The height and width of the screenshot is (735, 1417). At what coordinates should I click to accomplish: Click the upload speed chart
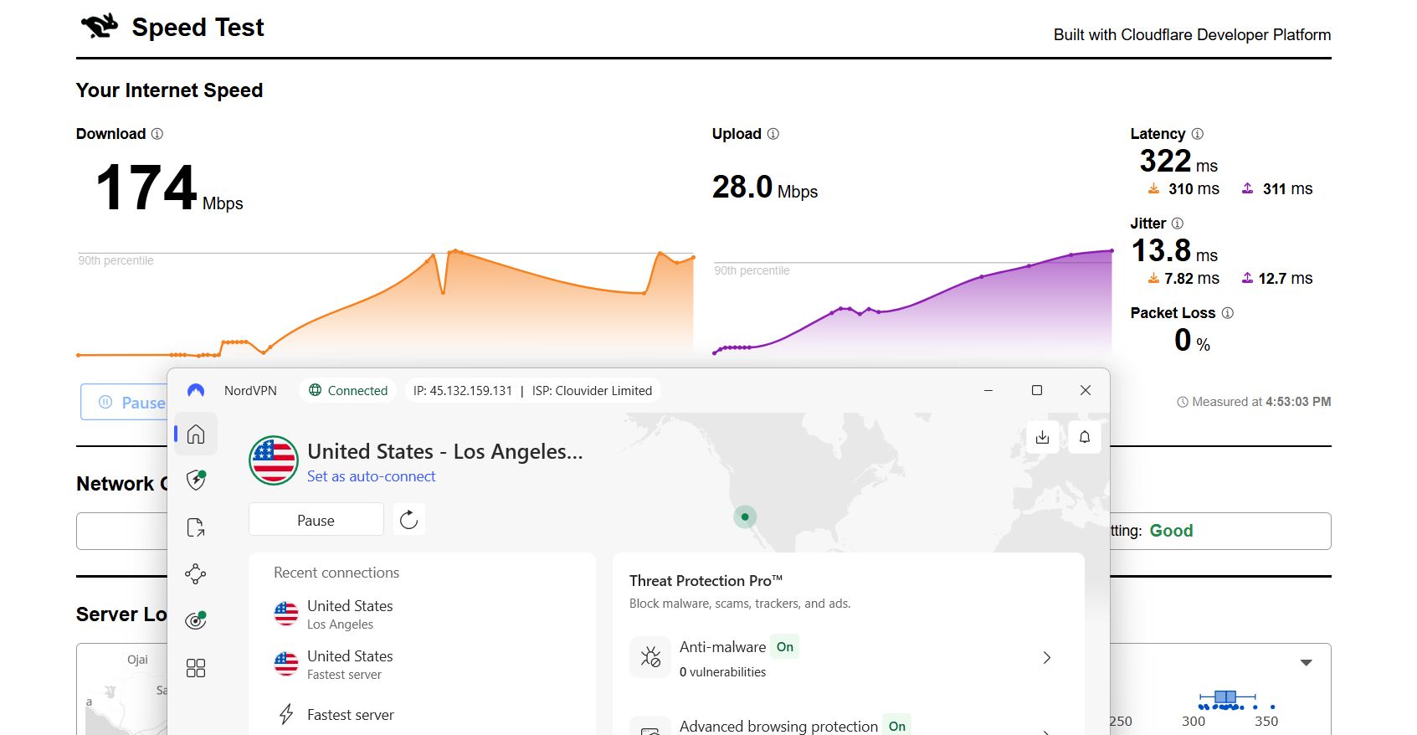pyautogui.click(x=912, y=302)
